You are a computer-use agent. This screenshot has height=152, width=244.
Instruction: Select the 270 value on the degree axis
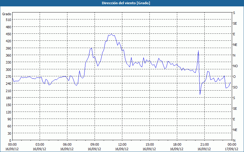pyautogui.click(x=9, y=77)
